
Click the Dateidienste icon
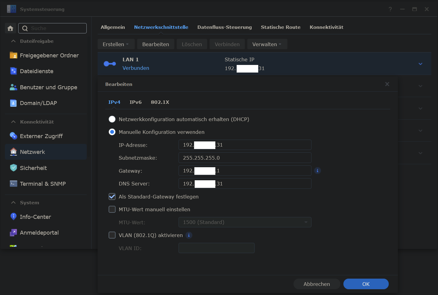coord(13,71)
